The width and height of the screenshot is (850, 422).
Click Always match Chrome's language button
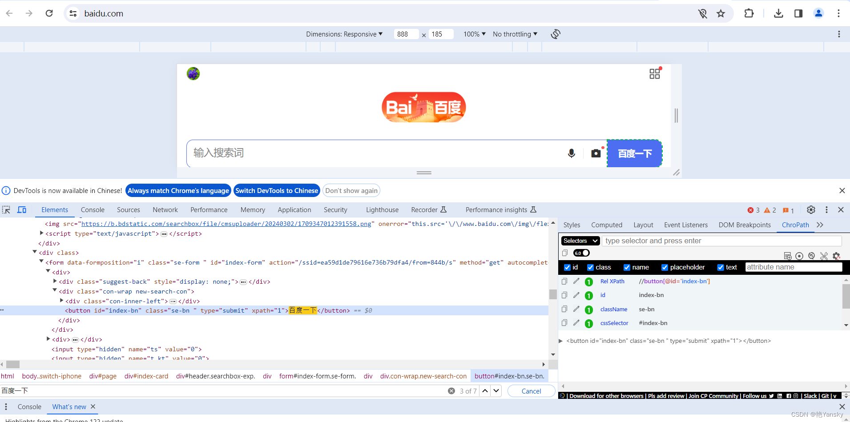pyautogui.click(x=178, y=191)
